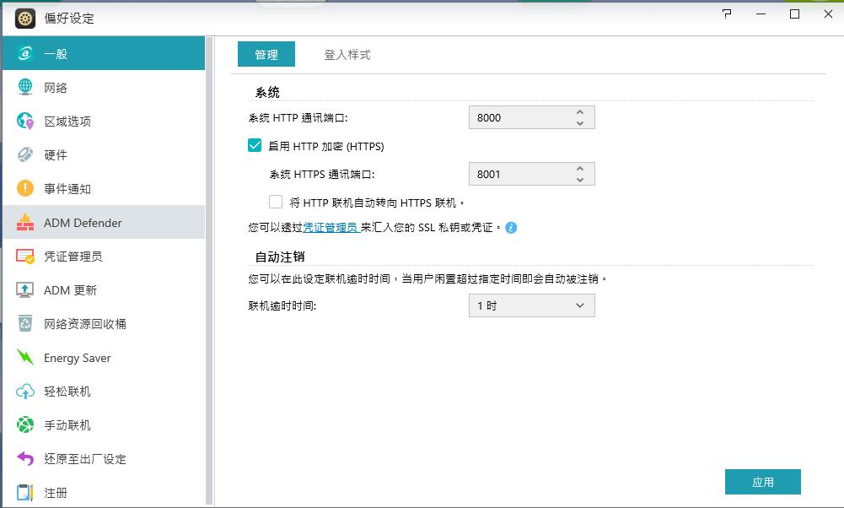Image resolution: width=844 pixels, height=508 pixels.
Task: Click the up arrow on HTTP port field
Action: (581, 112)
